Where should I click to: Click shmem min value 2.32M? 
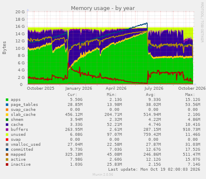click(115, 120)
